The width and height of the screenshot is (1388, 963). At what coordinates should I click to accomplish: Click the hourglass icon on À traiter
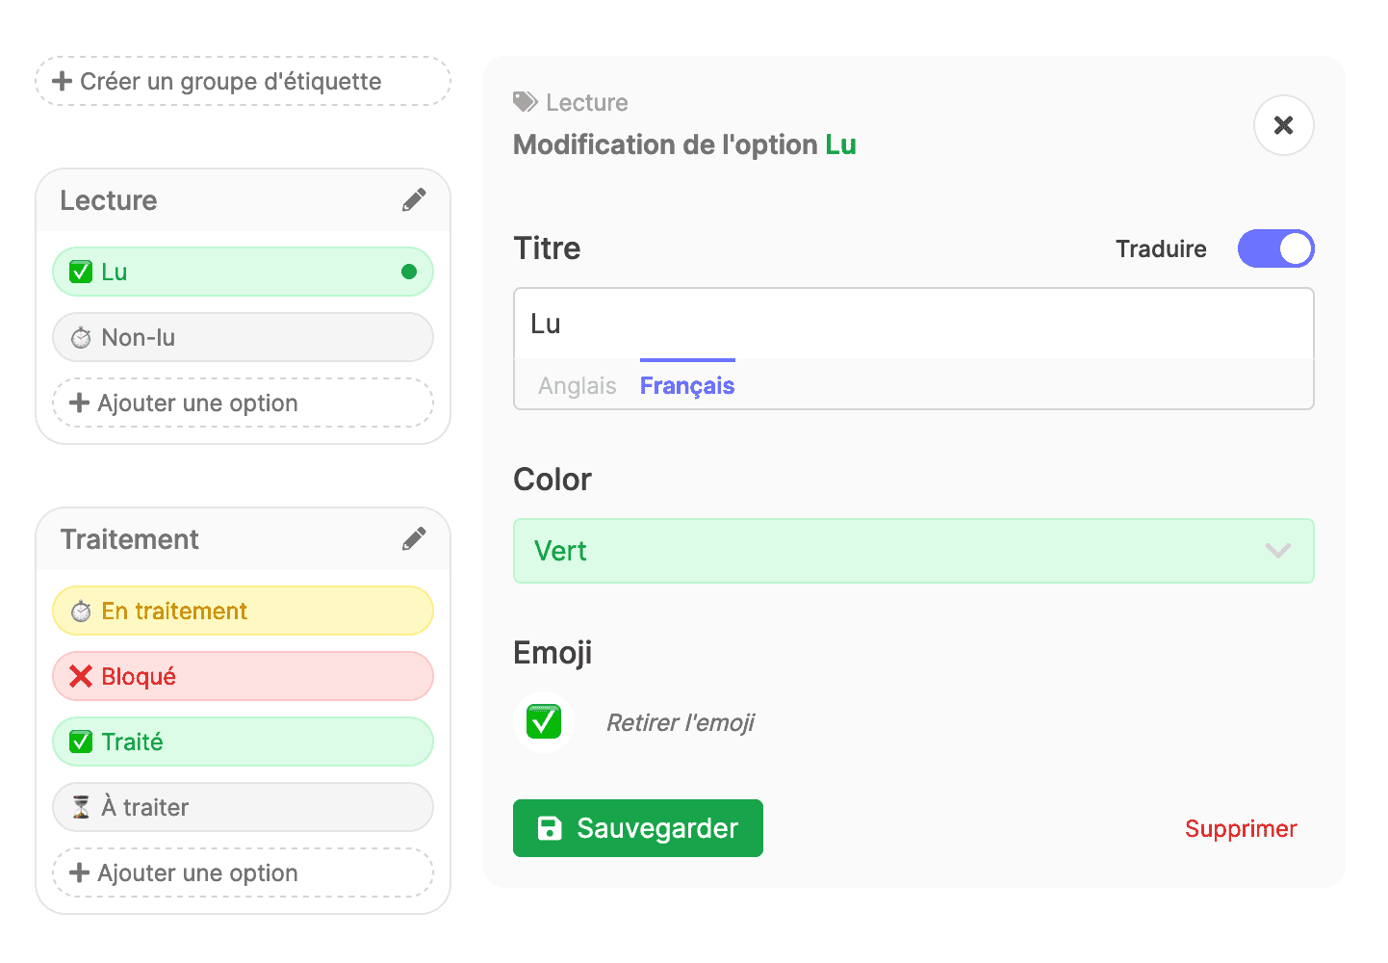pyautogui.click(x=82, y=807)
